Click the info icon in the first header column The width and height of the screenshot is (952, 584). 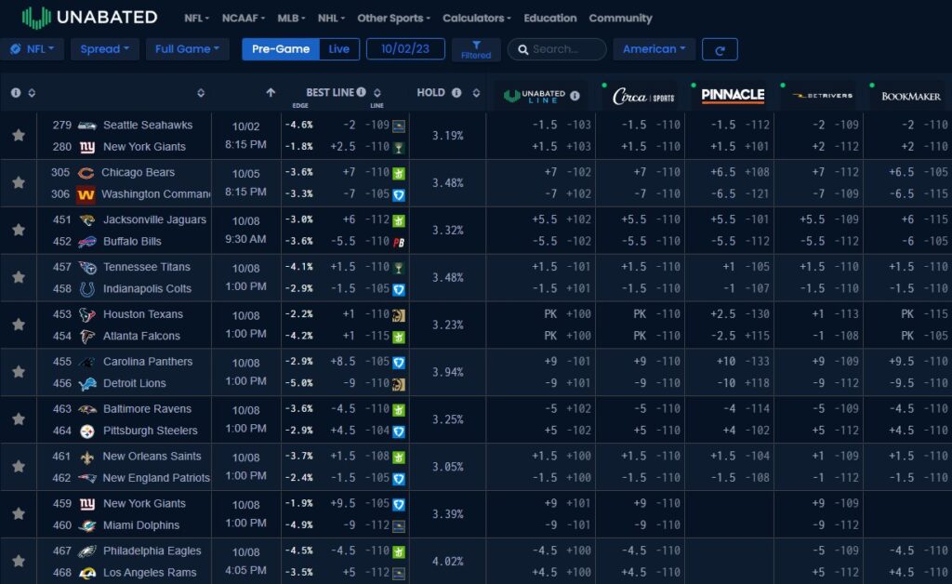[16, 93]
